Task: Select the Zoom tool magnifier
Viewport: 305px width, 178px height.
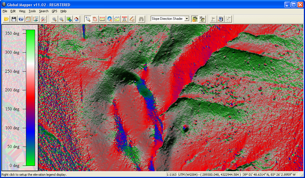Action: click(88, 19)
